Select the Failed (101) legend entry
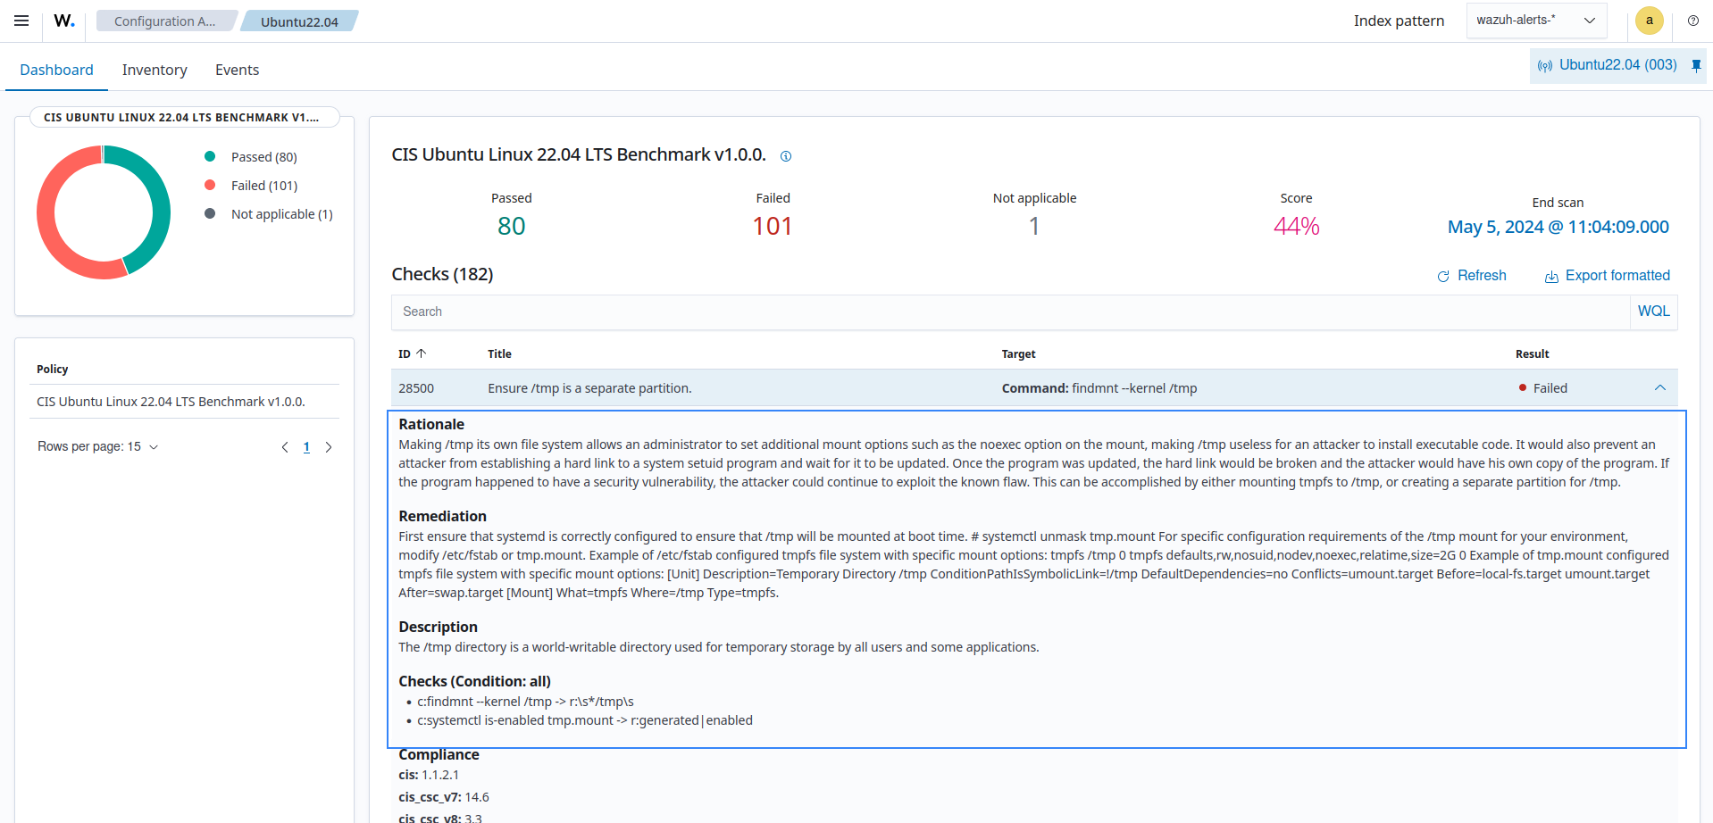This screenshot has width=1713, height=823. [262, 185]
